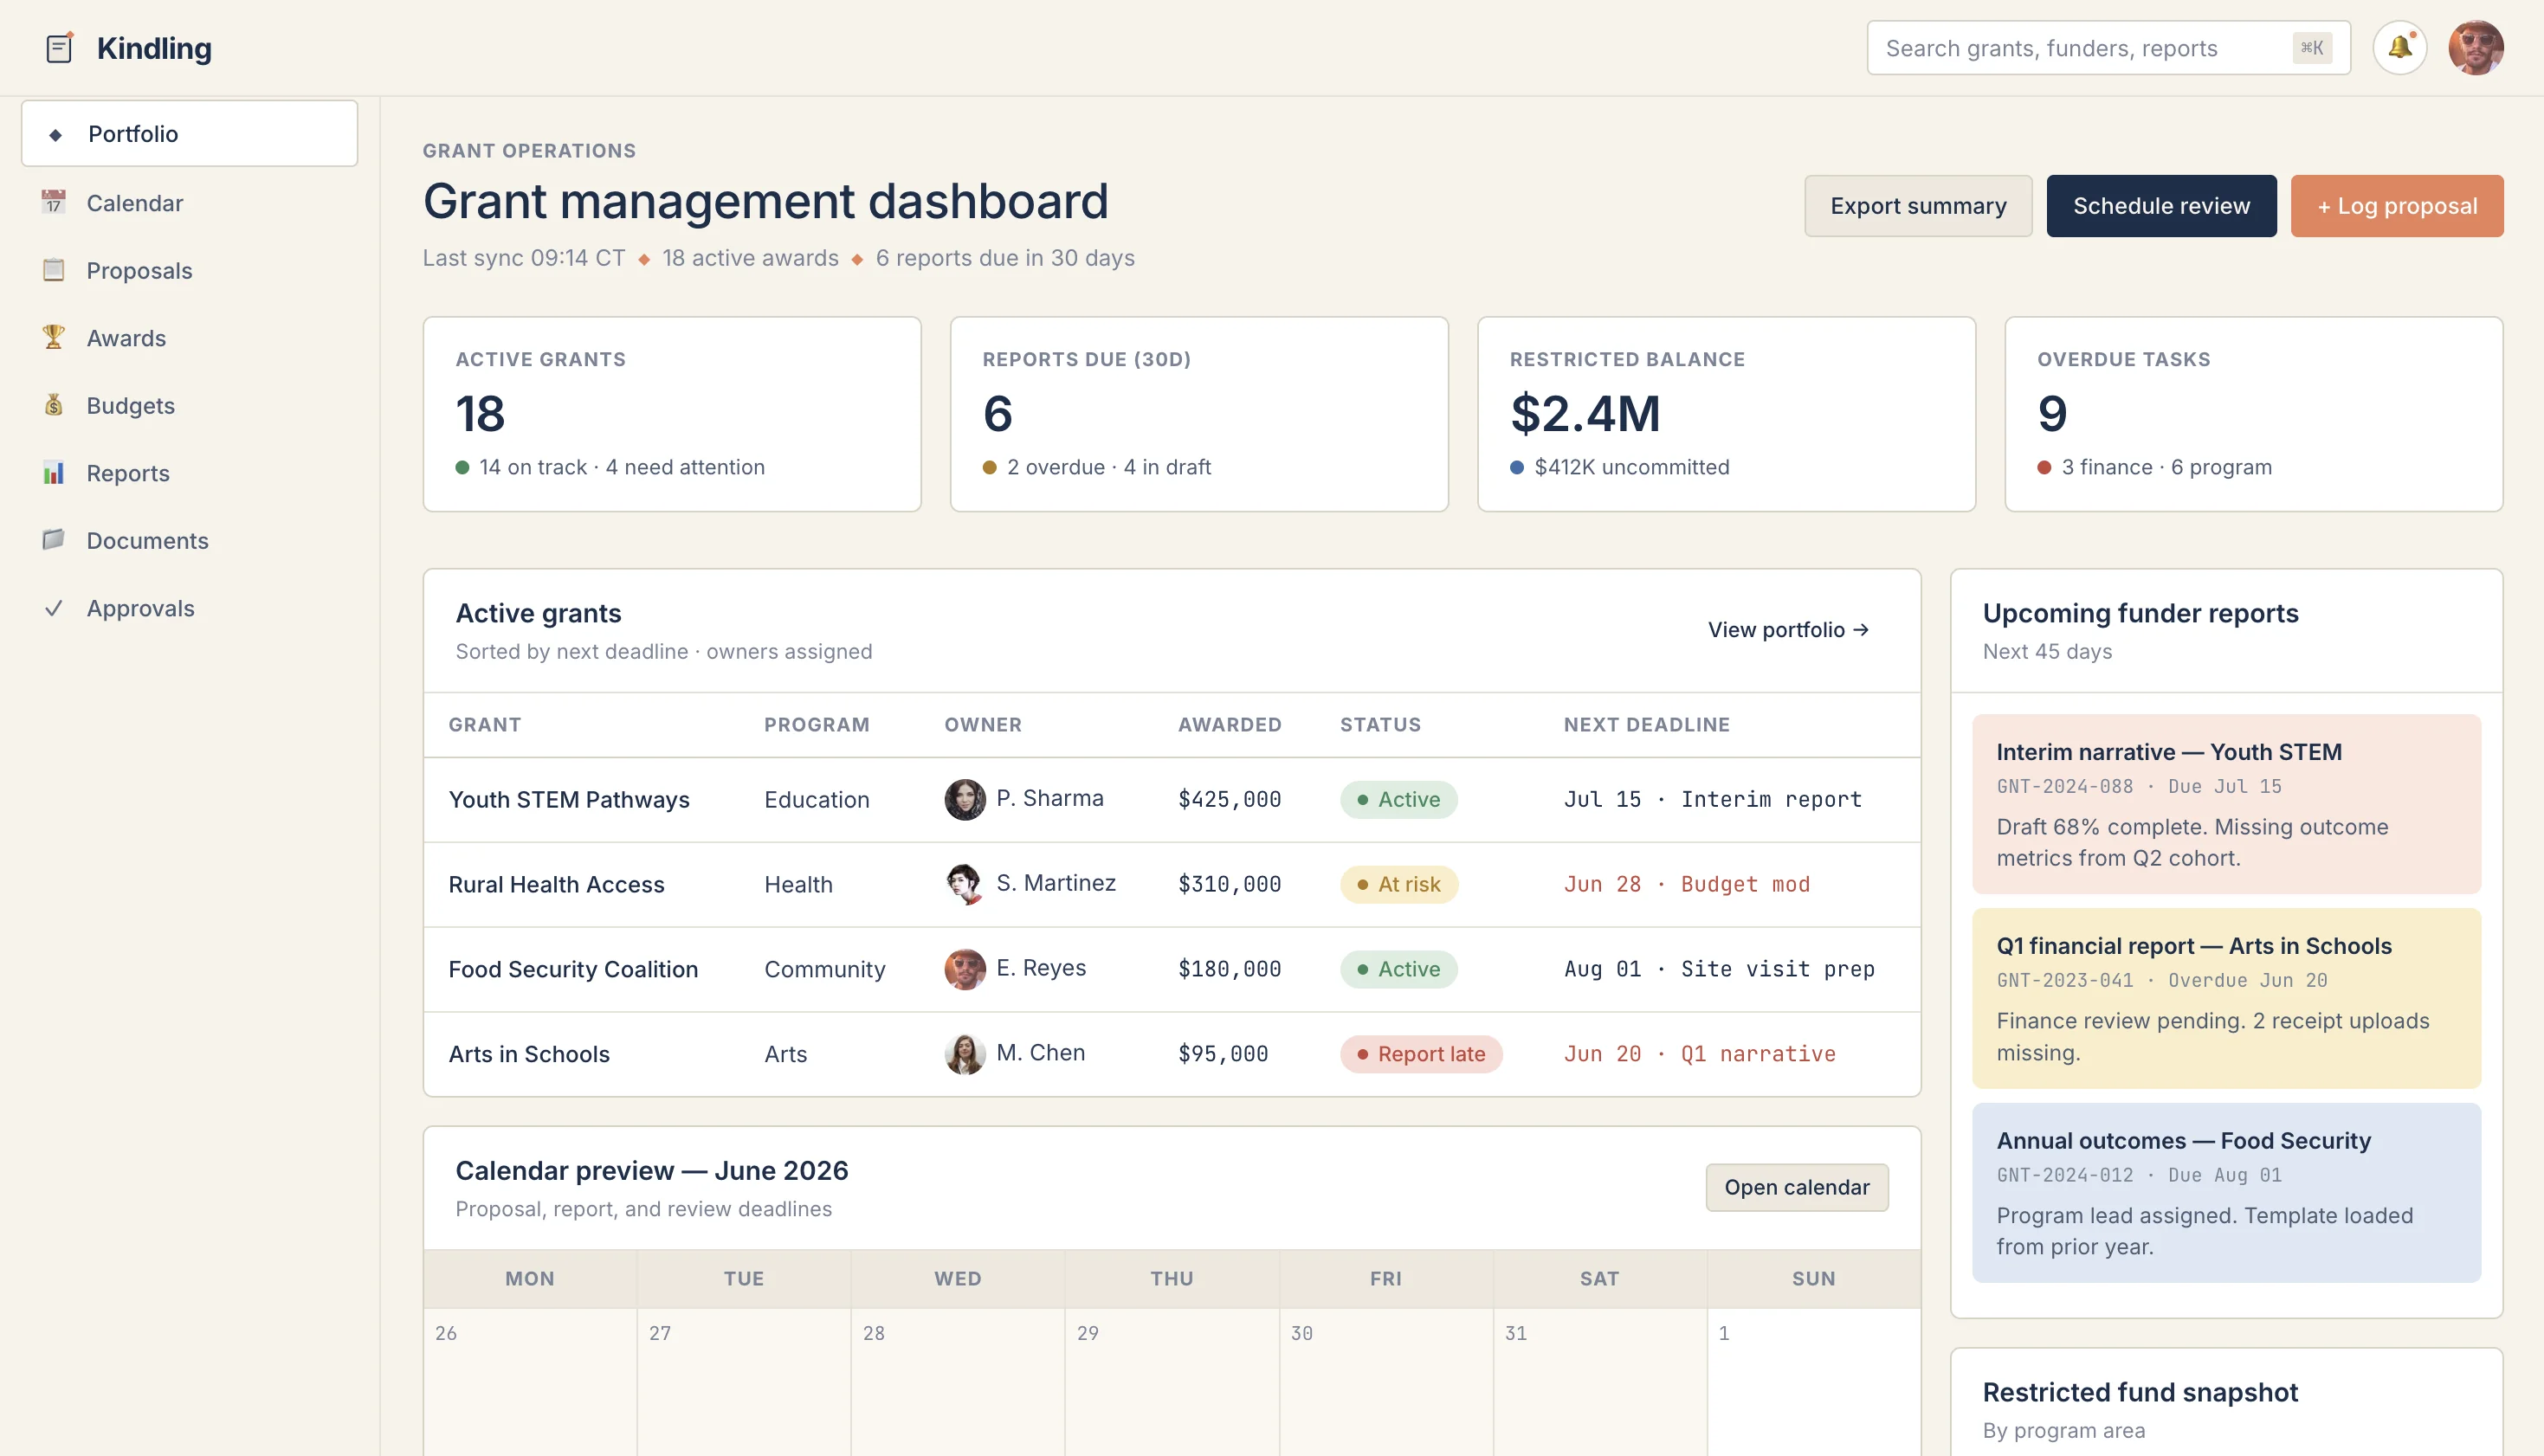Viewport: 2544px width, 1456px height.
Task: Click the Export summary button
Action: [x=1918, y=205]
